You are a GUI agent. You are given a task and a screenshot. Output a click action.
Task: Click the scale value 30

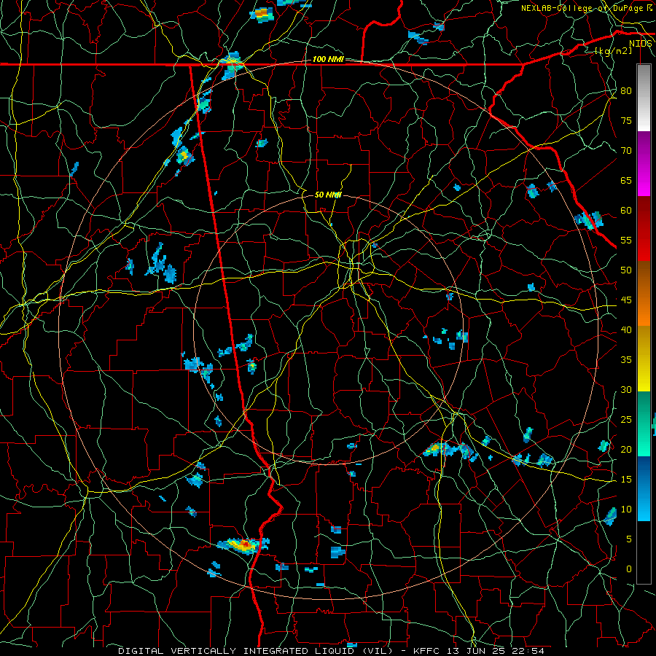click(626, 390)
